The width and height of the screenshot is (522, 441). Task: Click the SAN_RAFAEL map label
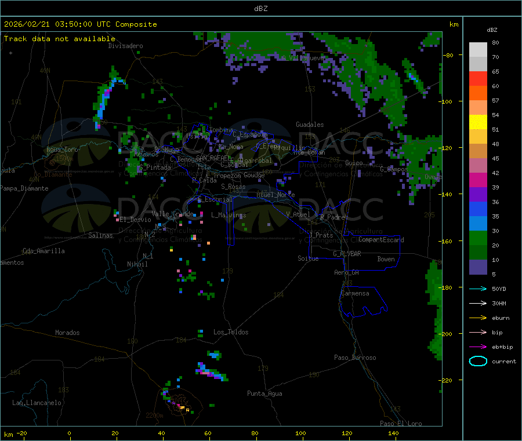click(214, 158)
